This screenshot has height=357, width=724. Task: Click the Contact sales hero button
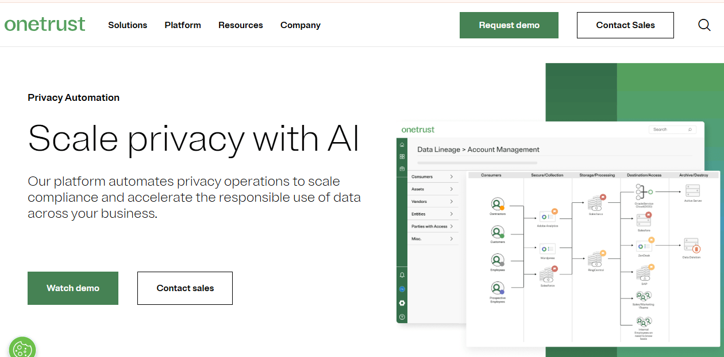[x=185, y=288]
